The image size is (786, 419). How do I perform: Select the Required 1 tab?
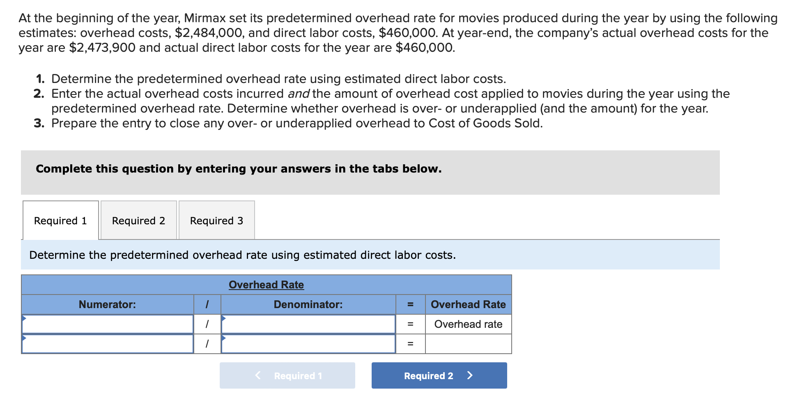point(60,221)
